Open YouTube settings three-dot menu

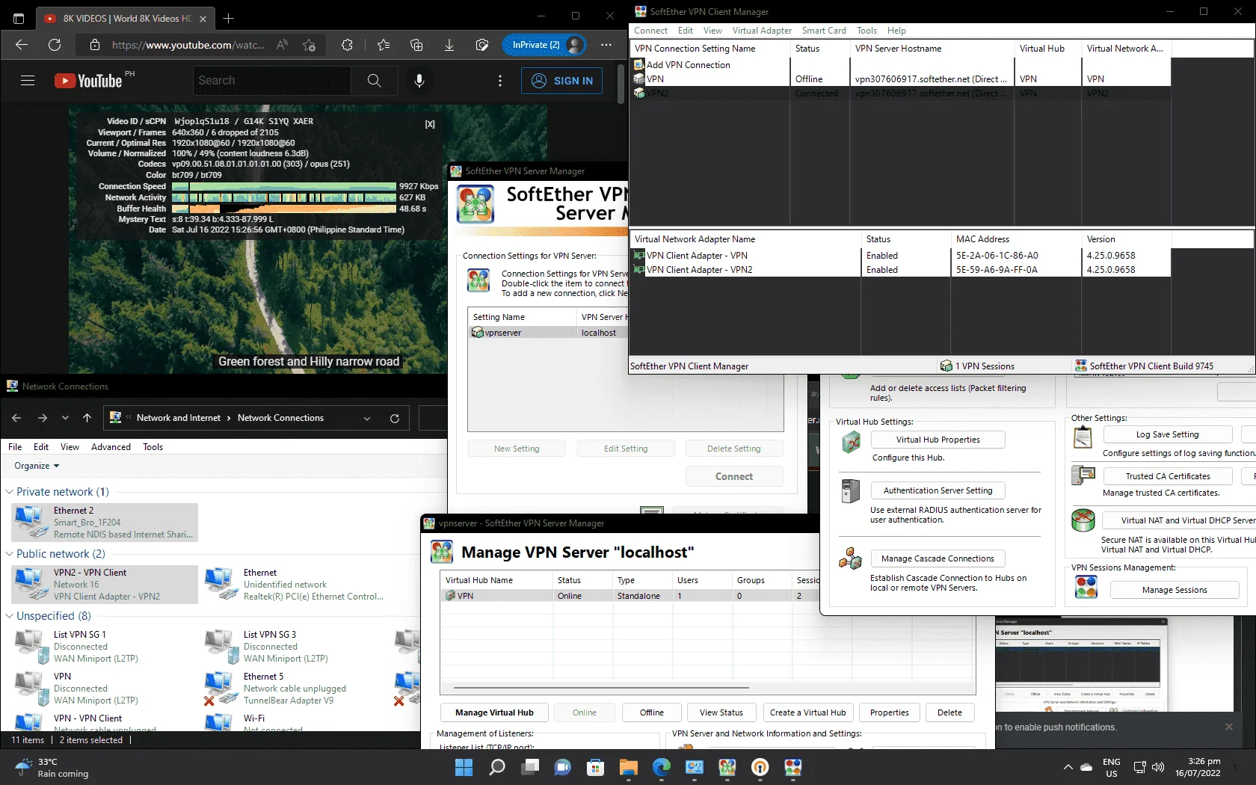pyautogui.click(x=500, y=81)
